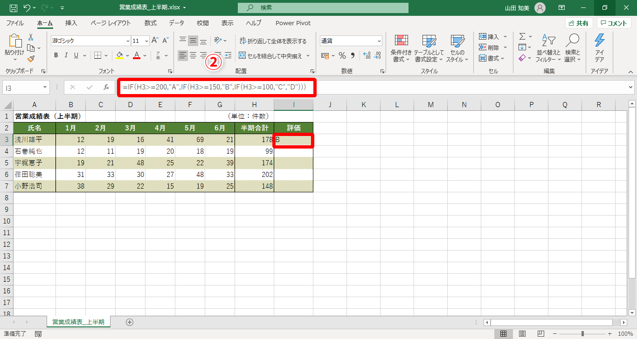Align cell content to the top
This screenshot has height=339, width=637.
click(x=182, y=41)
